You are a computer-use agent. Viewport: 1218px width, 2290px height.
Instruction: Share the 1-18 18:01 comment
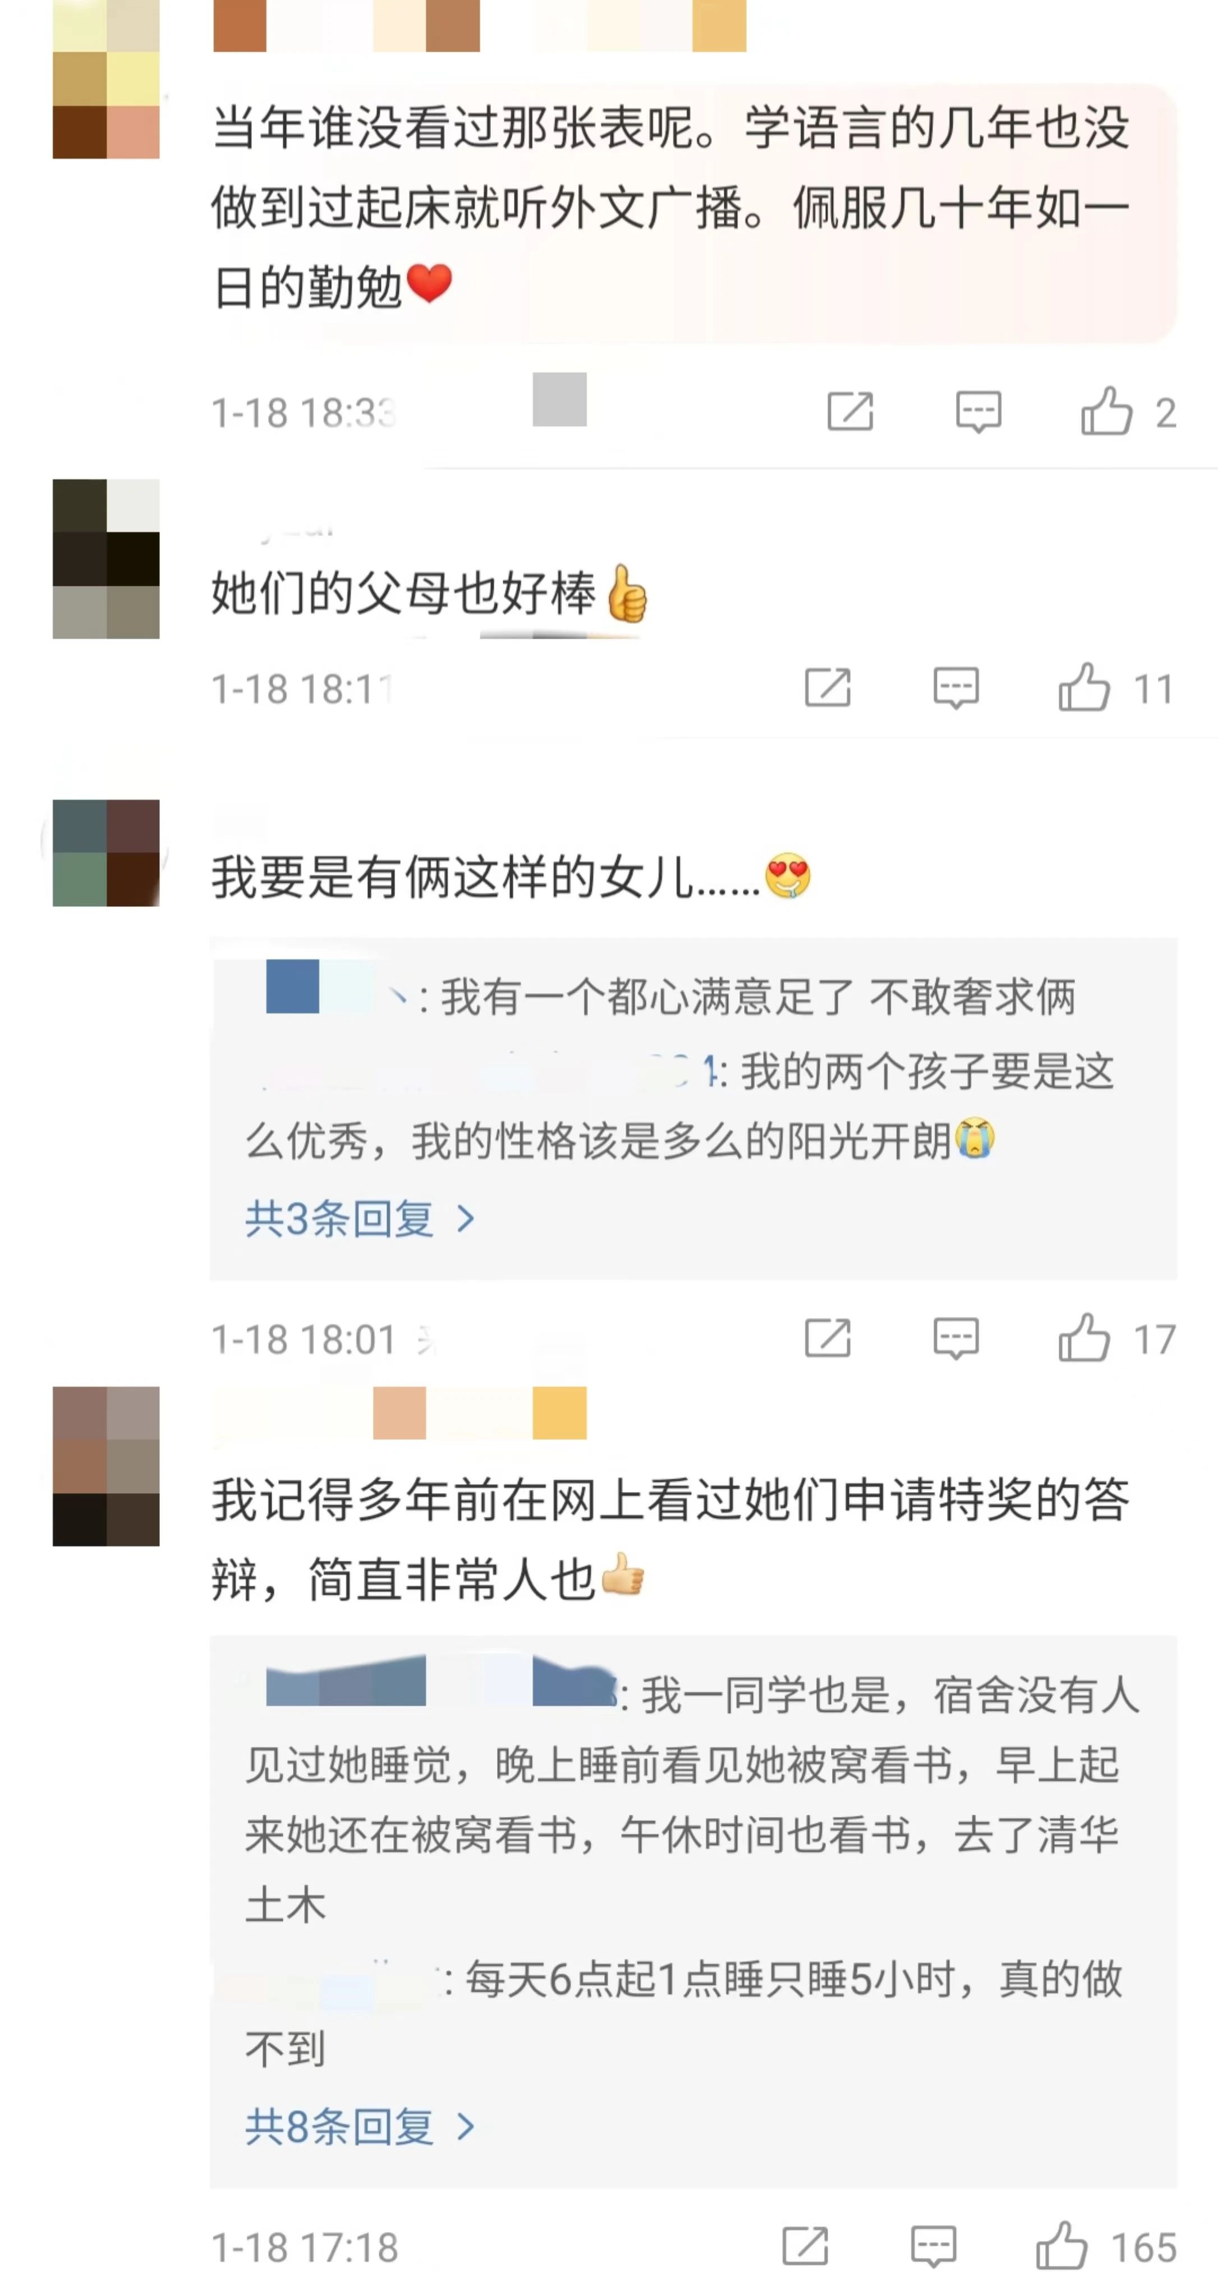pyautogui.click(x=828, y=1339)
